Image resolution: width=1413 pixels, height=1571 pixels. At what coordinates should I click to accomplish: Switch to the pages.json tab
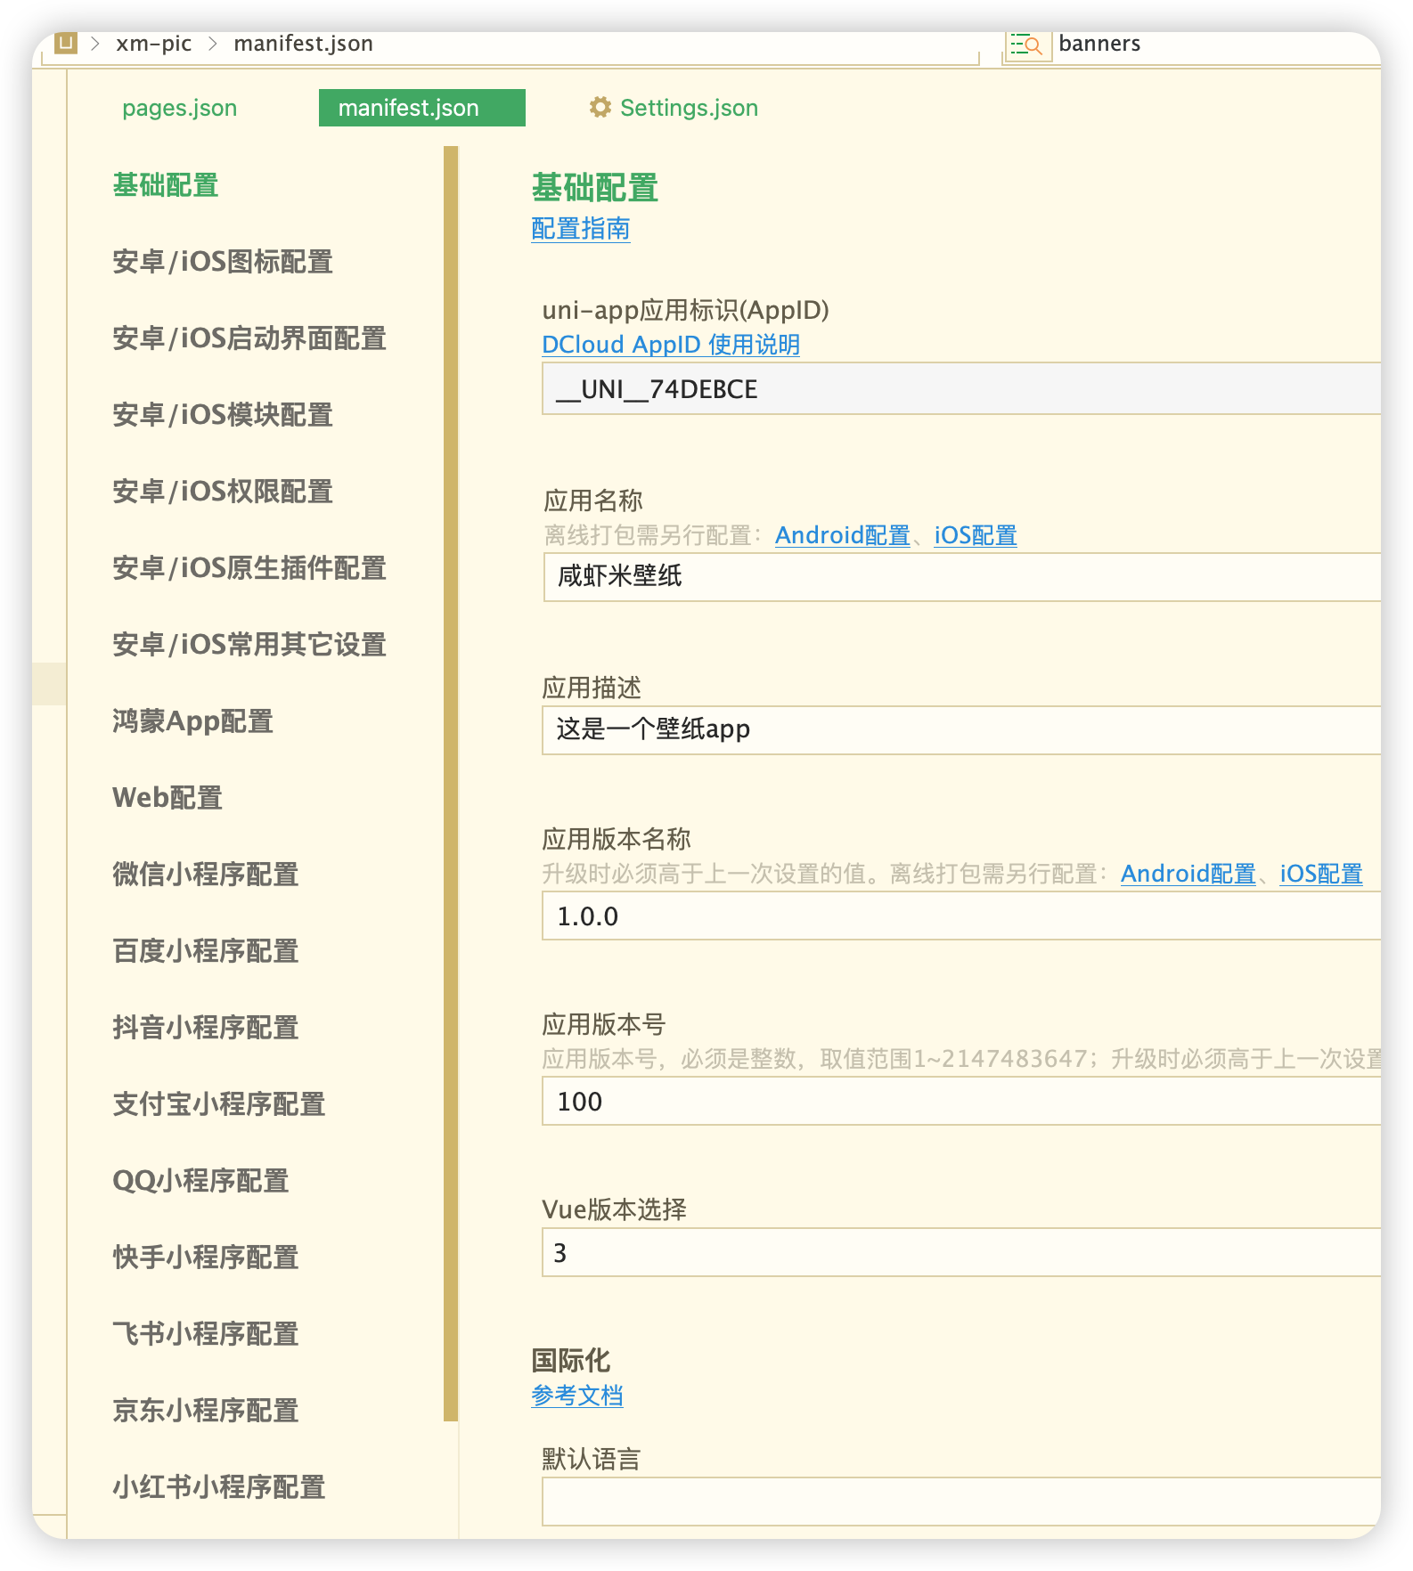point(179,108)
